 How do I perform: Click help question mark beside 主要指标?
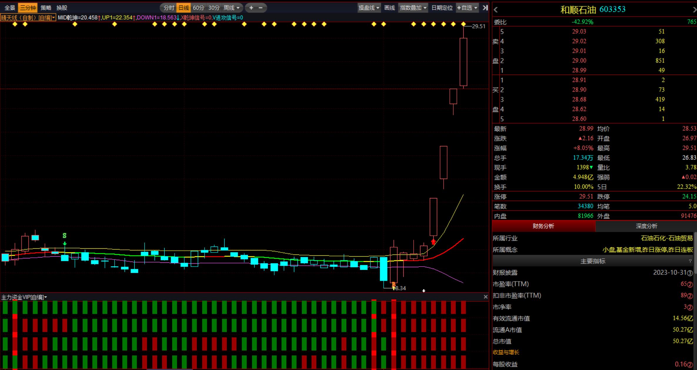coord(690,261)
